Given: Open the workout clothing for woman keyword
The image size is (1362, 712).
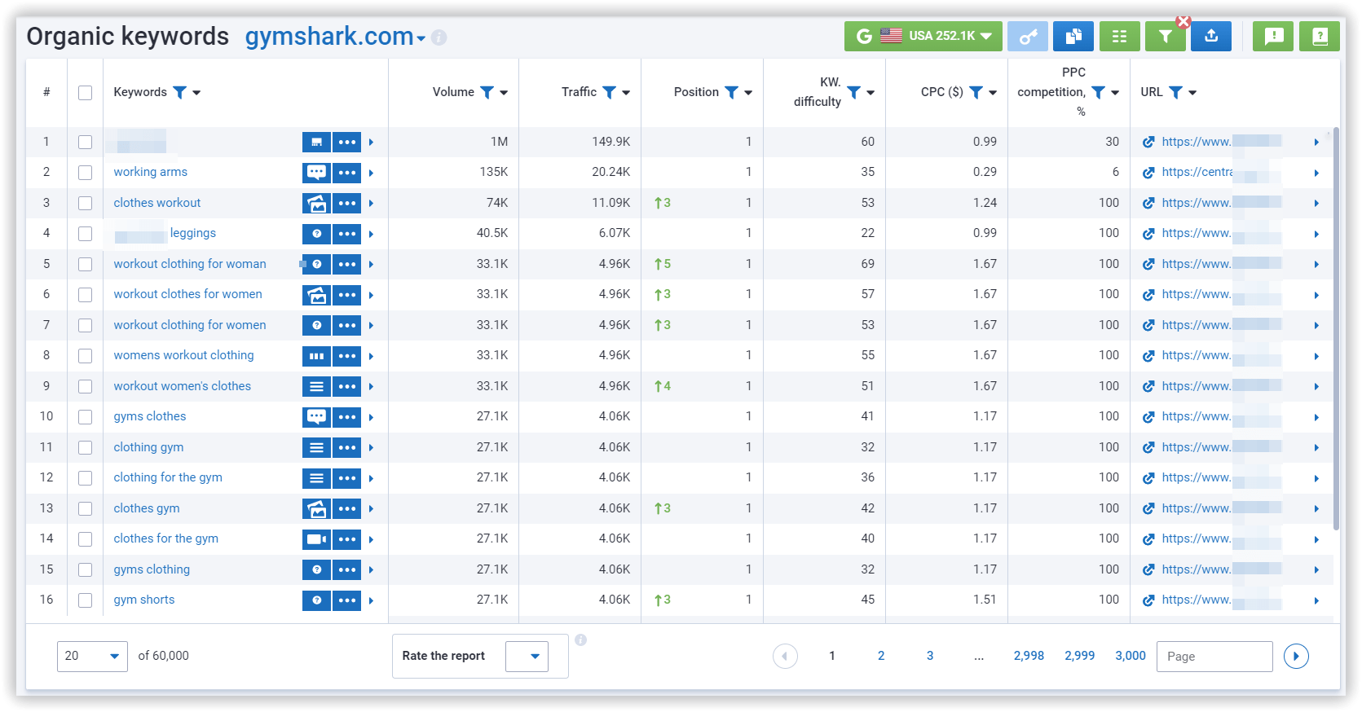Looking at the screenshot, I should point(190,264).
